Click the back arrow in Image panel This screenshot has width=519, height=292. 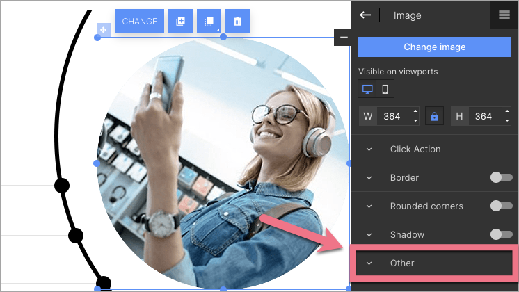[365, 15]
